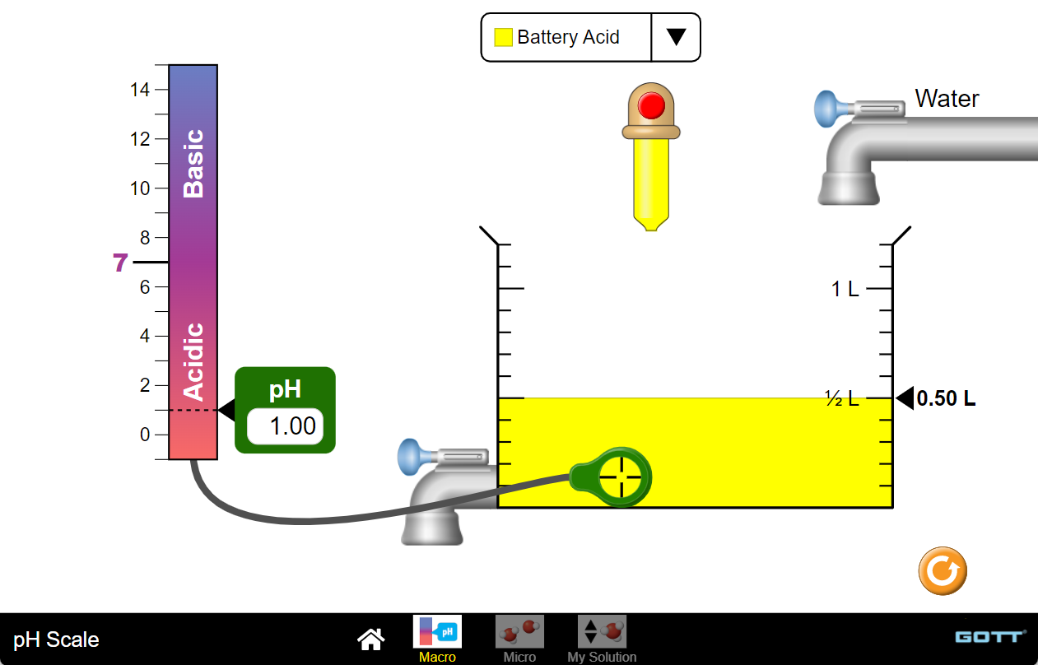Click the Basic label on pH scale
1038x665 pixels.
coord(193,163)
